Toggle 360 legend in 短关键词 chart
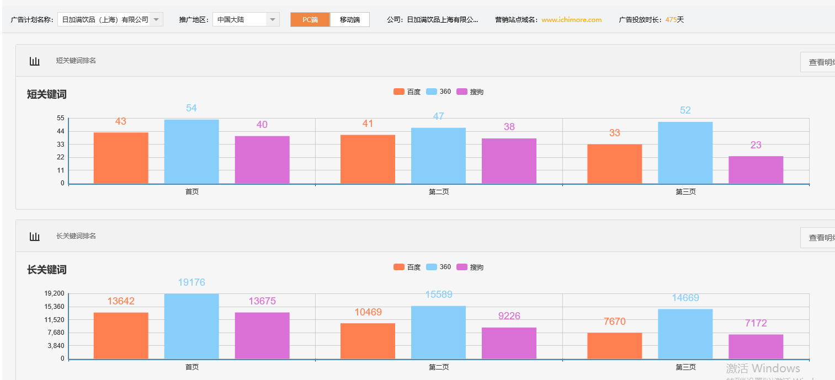 [x=439, y=92]
